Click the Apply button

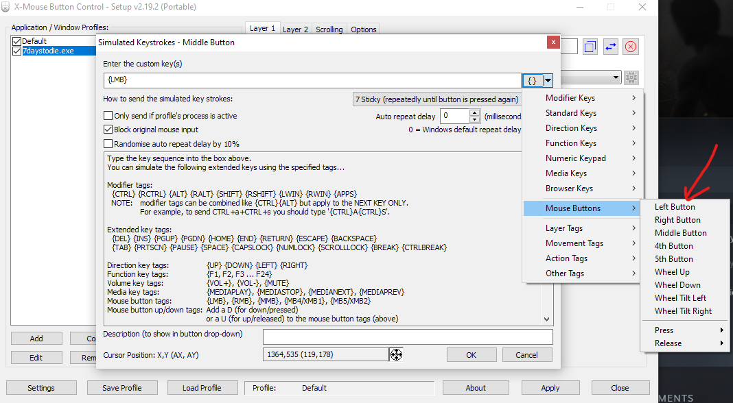tap(550, 388)
